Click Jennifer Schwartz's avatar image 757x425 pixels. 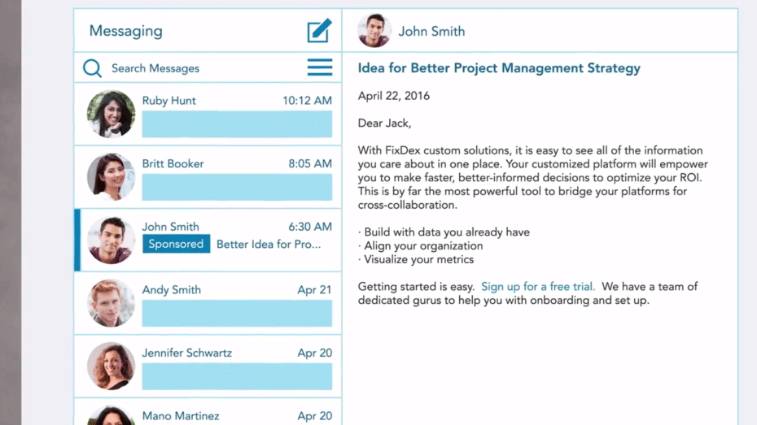111,366
